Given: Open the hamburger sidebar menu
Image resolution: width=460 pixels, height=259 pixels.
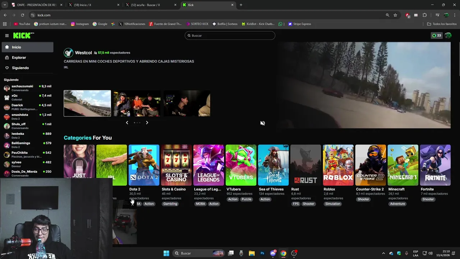Looking at the screenshot, I should coord(7,36).
